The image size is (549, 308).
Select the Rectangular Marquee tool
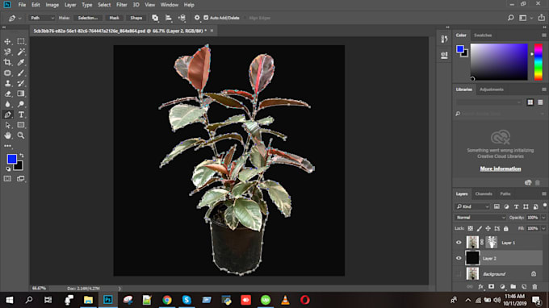(21, 42)
